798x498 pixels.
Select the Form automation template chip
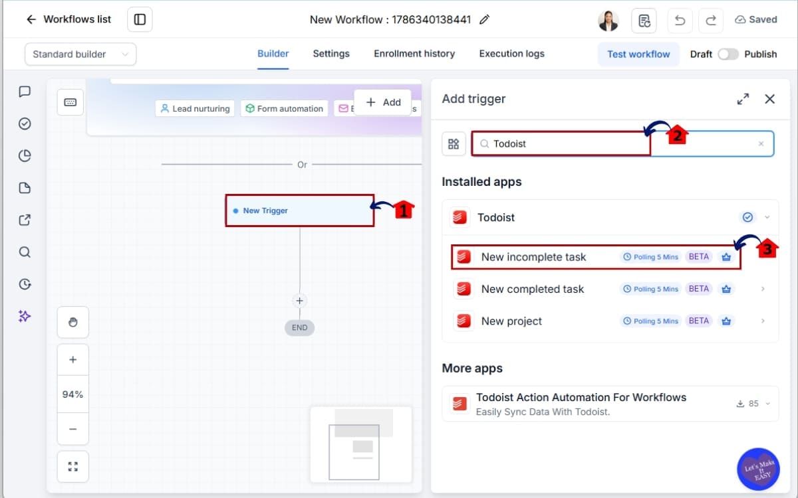285,108
